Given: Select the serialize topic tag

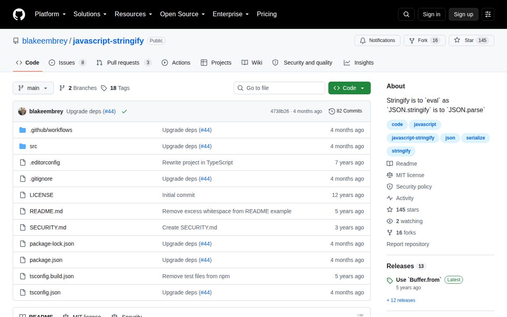Looking at the screenshot, I should point(476,138).
